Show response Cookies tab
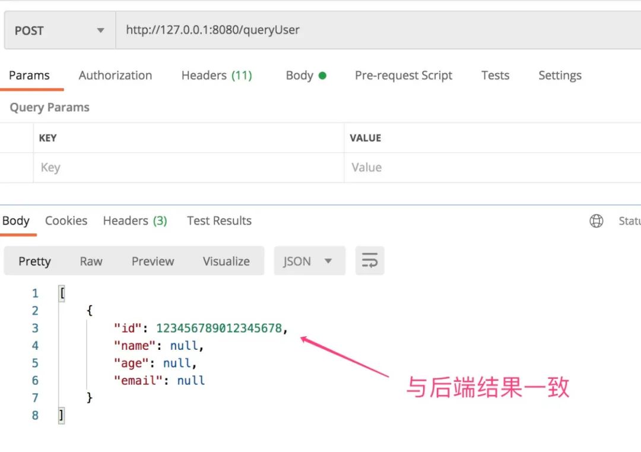Viewport: 641px width, 452px height. [66, 221]
